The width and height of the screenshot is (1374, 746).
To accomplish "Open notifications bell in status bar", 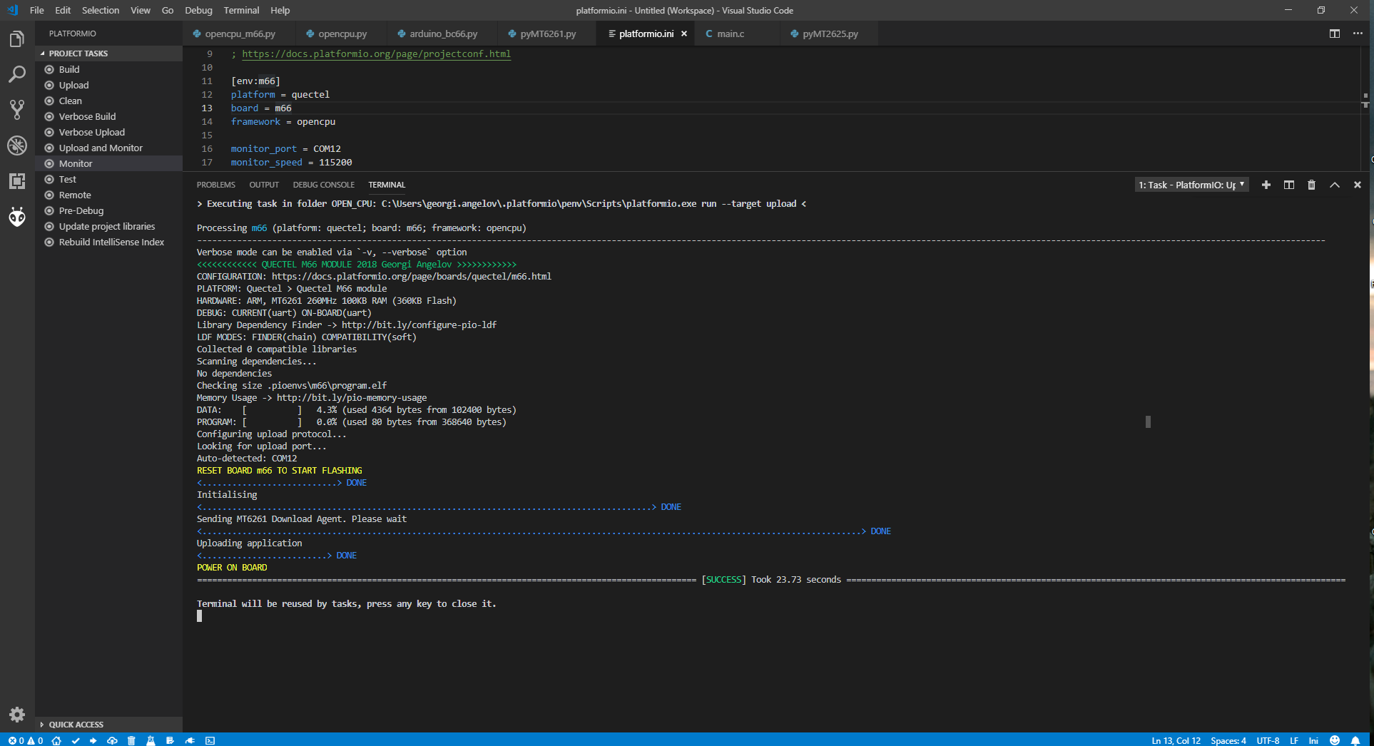I will pyautogui.click(x=1355, y=740).
